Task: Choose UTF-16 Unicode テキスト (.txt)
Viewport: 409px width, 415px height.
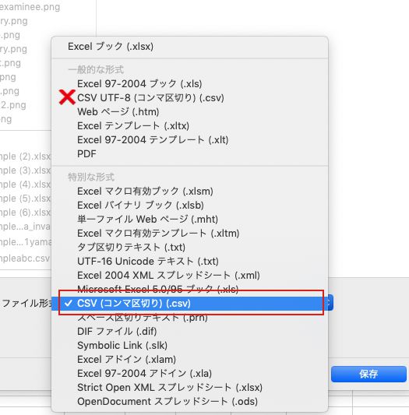Action: [x=189, y=262]
